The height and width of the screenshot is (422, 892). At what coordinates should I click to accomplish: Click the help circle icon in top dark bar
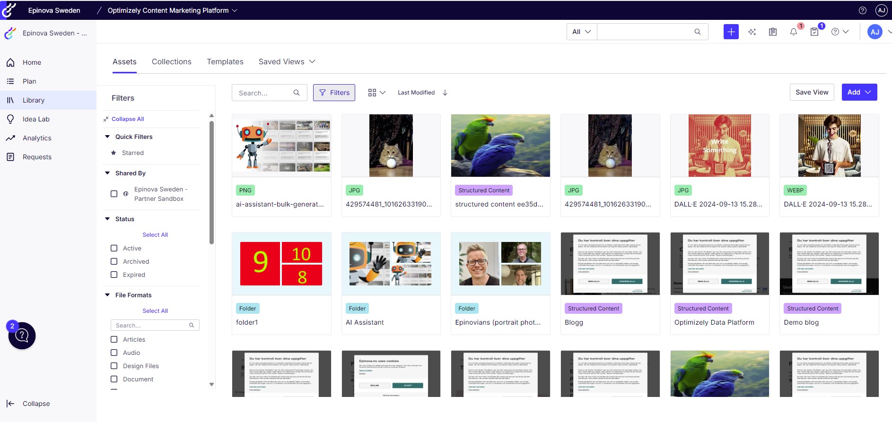pos(863,10)
